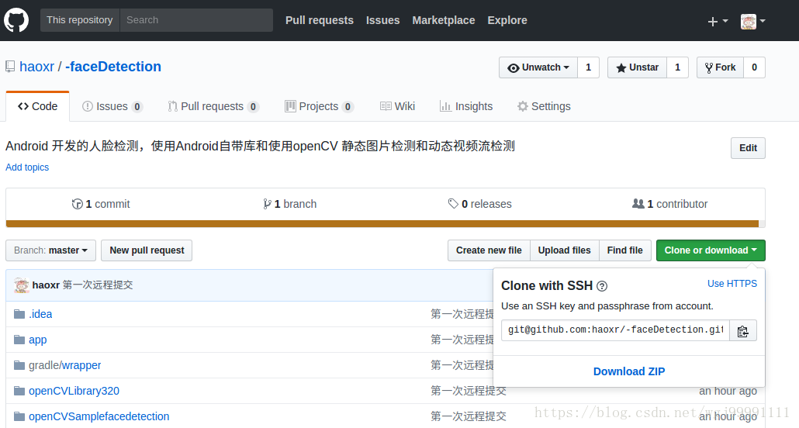
Task: Open the user avatar menu
Action: point(752,21)
